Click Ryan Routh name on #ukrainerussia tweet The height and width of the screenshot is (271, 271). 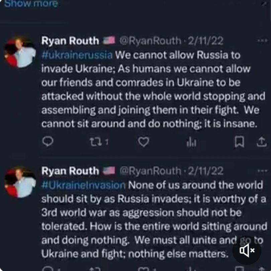pyautogui.click(x=70, y=41)
